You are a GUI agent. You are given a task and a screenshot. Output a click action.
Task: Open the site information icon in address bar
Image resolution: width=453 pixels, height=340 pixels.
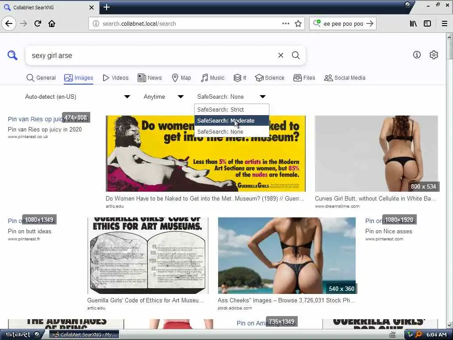(96, 24)
